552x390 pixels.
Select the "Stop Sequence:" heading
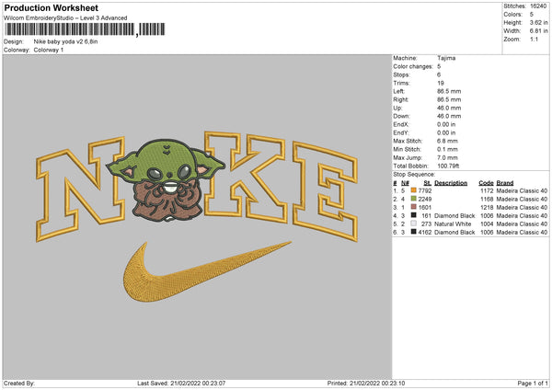[x=414, y=174]
